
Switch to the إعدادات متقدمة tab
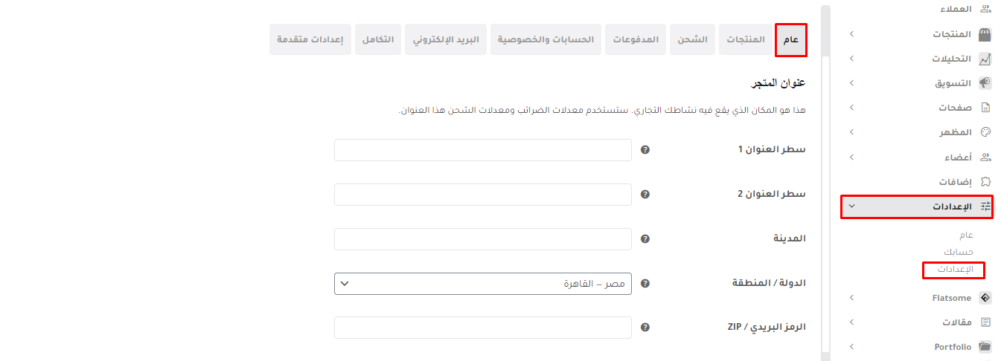[x=310, y=39]
